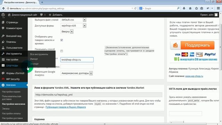Click the orange Поддержать button
The image size is (222, 125).
pos(192,45)
